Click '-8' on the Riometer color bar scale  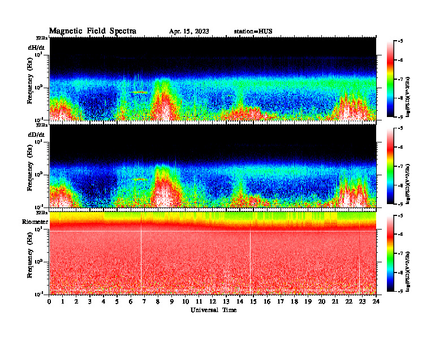[x=400, y=273]
